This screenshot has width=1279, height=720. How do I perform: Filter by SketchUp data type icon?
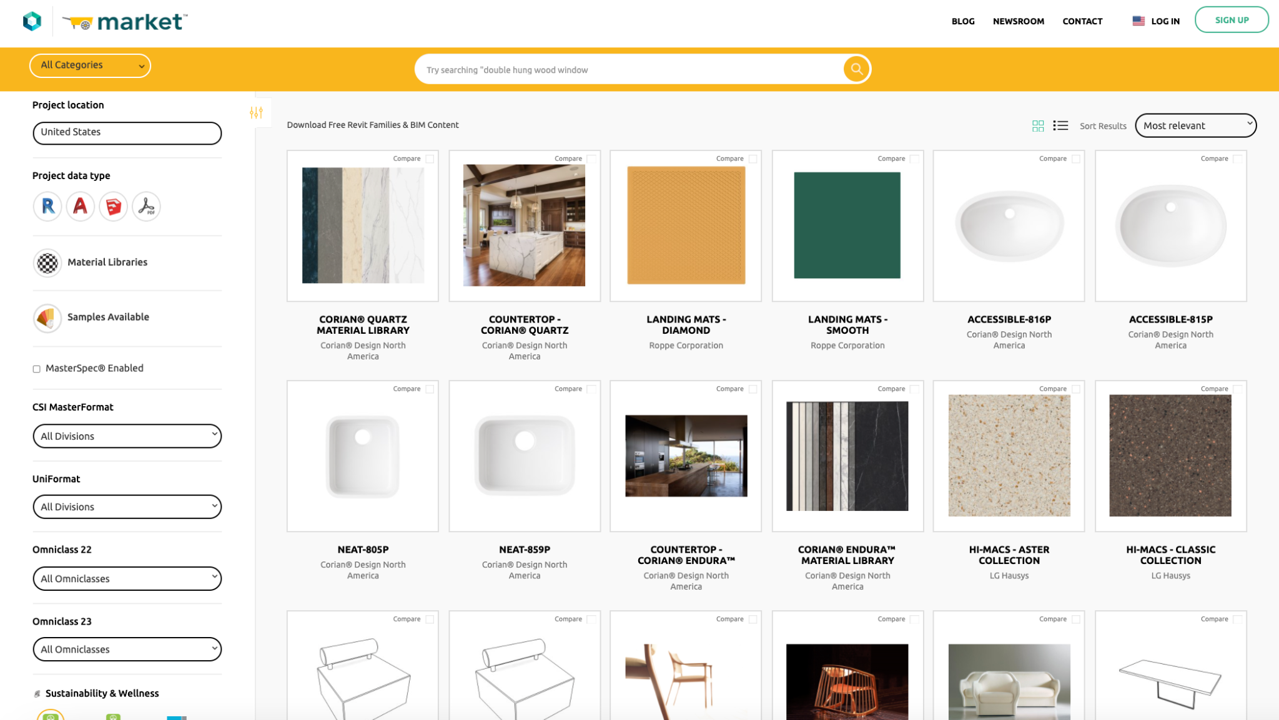pyautogui.click(x=113, y=206)
